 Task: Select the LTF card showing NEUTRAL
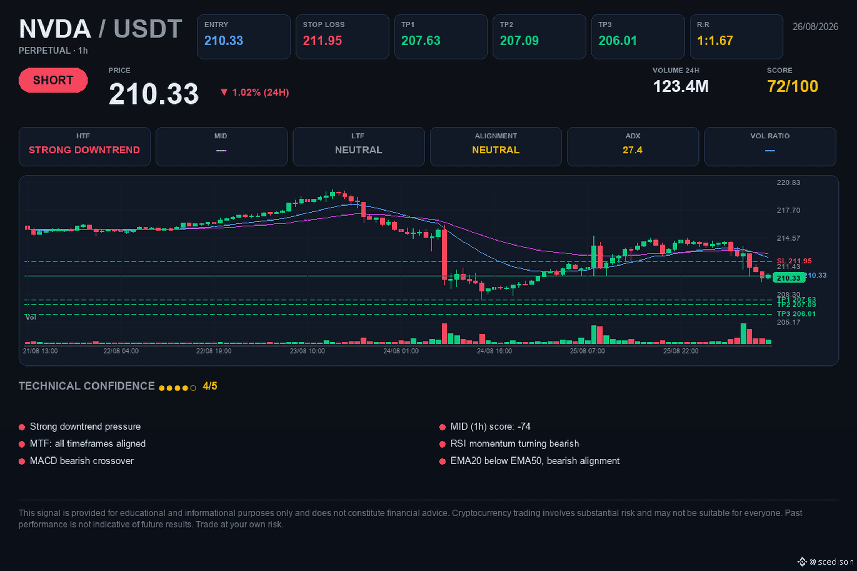tap(359, 147)
